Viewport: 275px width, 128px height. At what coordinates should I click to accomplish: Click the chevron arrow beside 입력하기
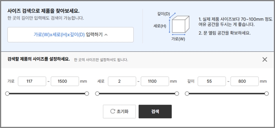click(106, 35)
